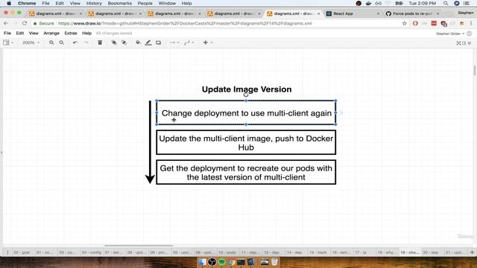Select the Get the deployment to recreate box
The width and height of the screenshot is (477, 268).
pos(246,172)
